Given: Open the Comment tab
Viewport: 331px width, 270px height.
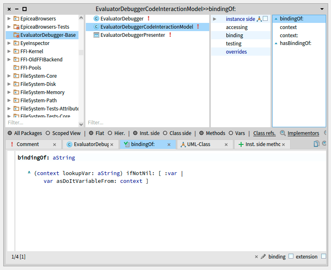Looking at the screenshot, I should pyautogui.click(x=28, y=144).
